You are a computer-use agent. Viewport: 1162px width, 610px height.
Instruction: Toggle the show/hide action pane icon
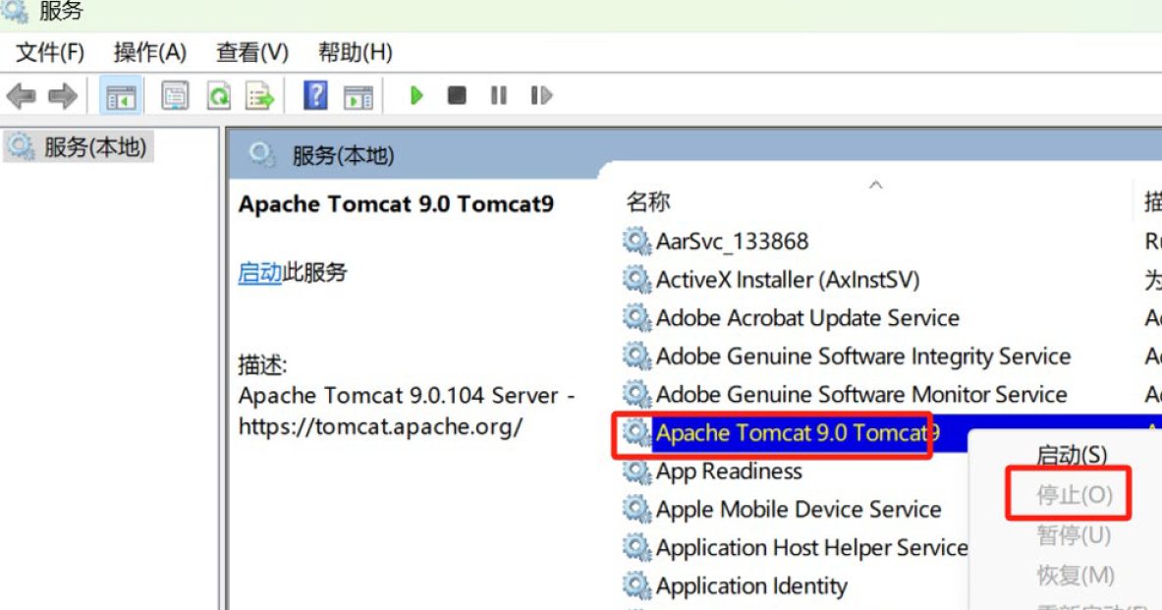359,96
